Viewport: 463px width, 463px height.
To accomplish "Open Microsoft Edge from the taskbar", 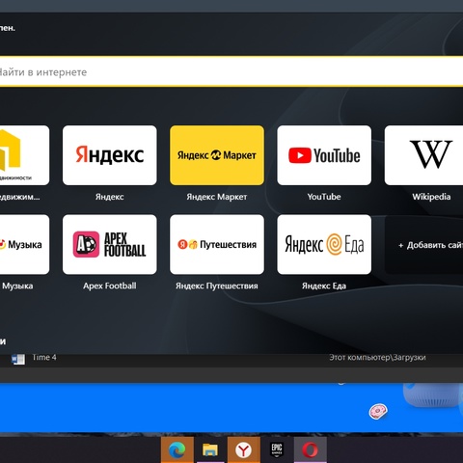I will pyautogui.click(x=177, y=449).
